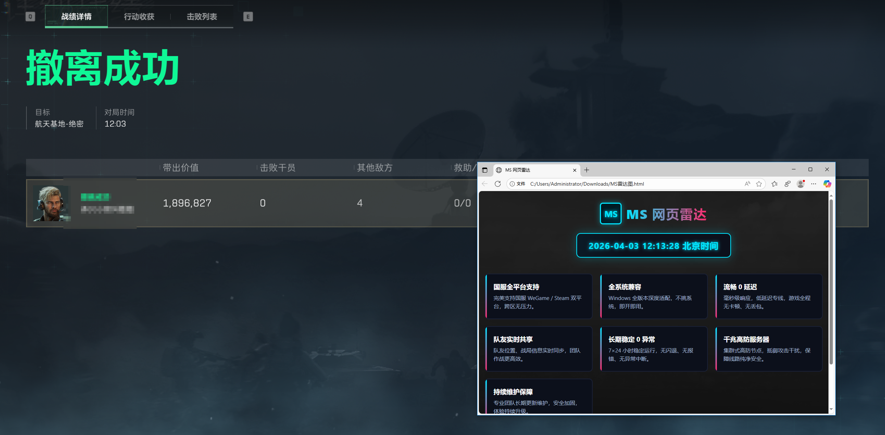Open Edge settings and more menu
Image resolution: width=885 pixels, height=435 pixels.
point(814,184)
